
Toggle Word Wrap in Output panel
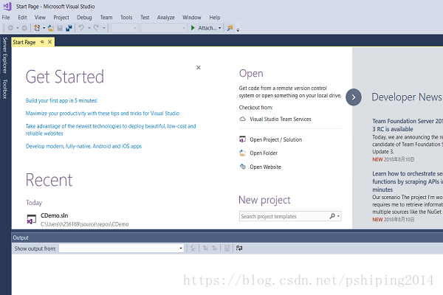click(239, 248)
